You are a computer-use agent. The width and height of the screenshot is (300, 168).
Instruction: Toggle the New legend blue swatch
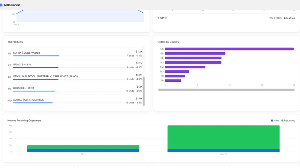tap(272, 121)
